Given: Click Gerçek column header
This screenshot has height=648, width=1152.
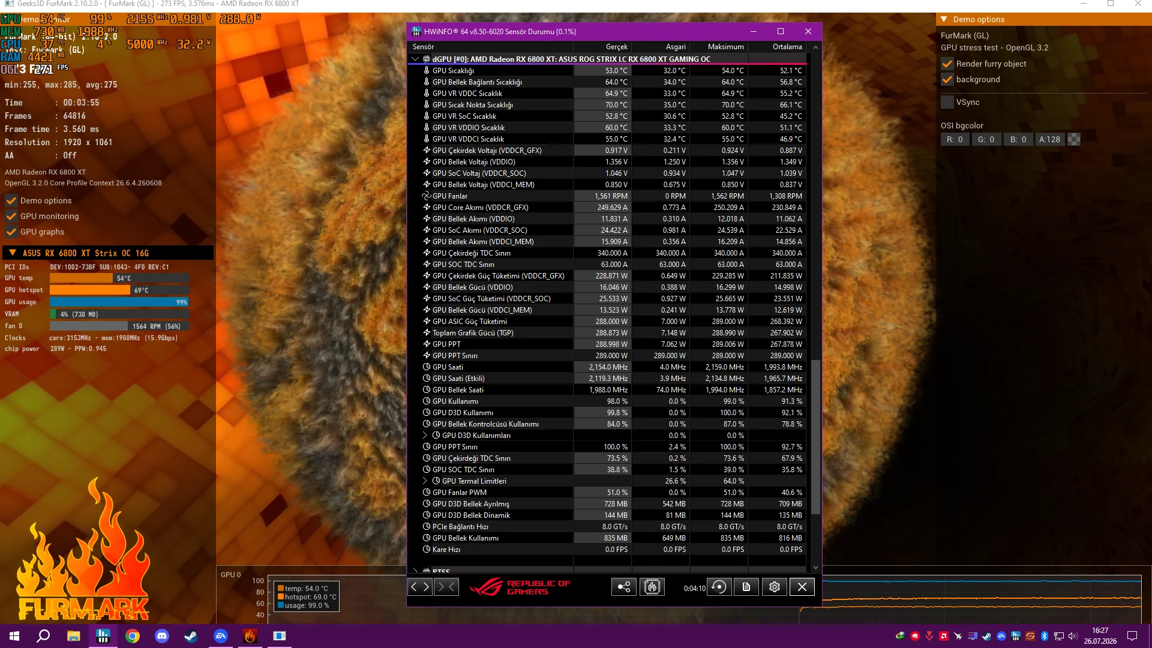Looking at the screenshot, I should pyautogui.click(x=602, y=47).
